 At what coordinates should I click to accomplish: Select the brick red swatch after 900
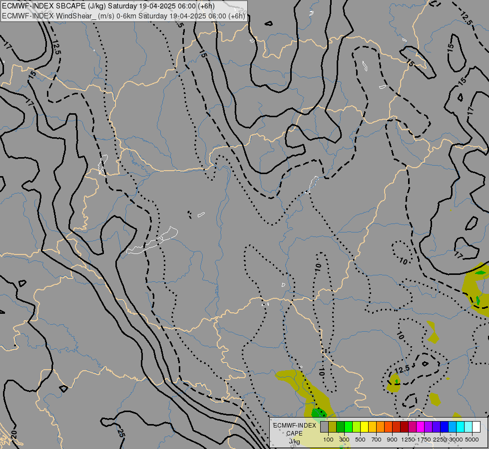coord(397,427)
